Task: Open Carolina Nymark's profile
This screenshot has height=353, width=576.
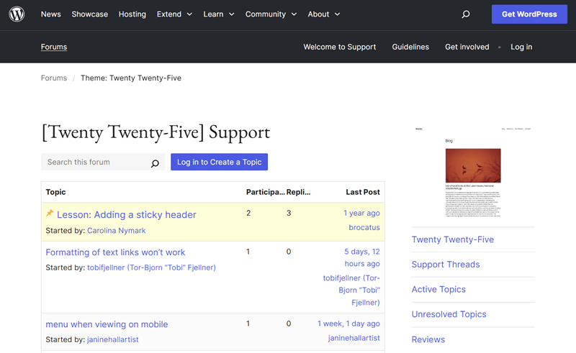Action: [x=116, y=231]
